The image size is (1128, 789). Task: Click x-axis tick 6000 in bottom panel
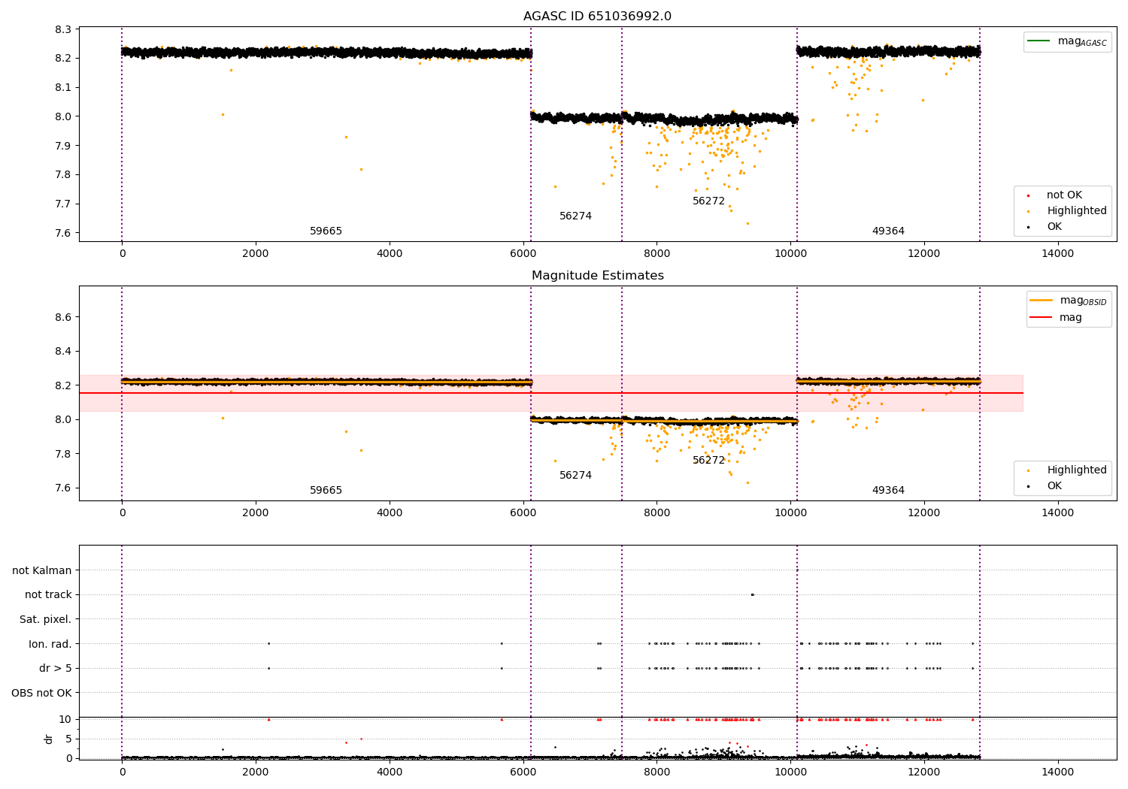click(x=523, y=772)
